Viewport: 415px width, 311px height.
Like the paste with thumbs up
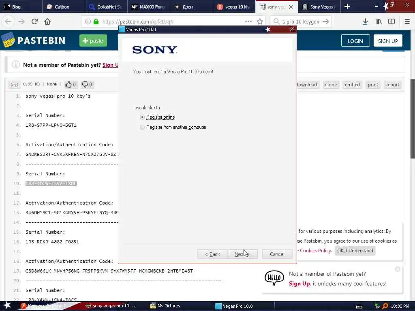coord(71,84)
